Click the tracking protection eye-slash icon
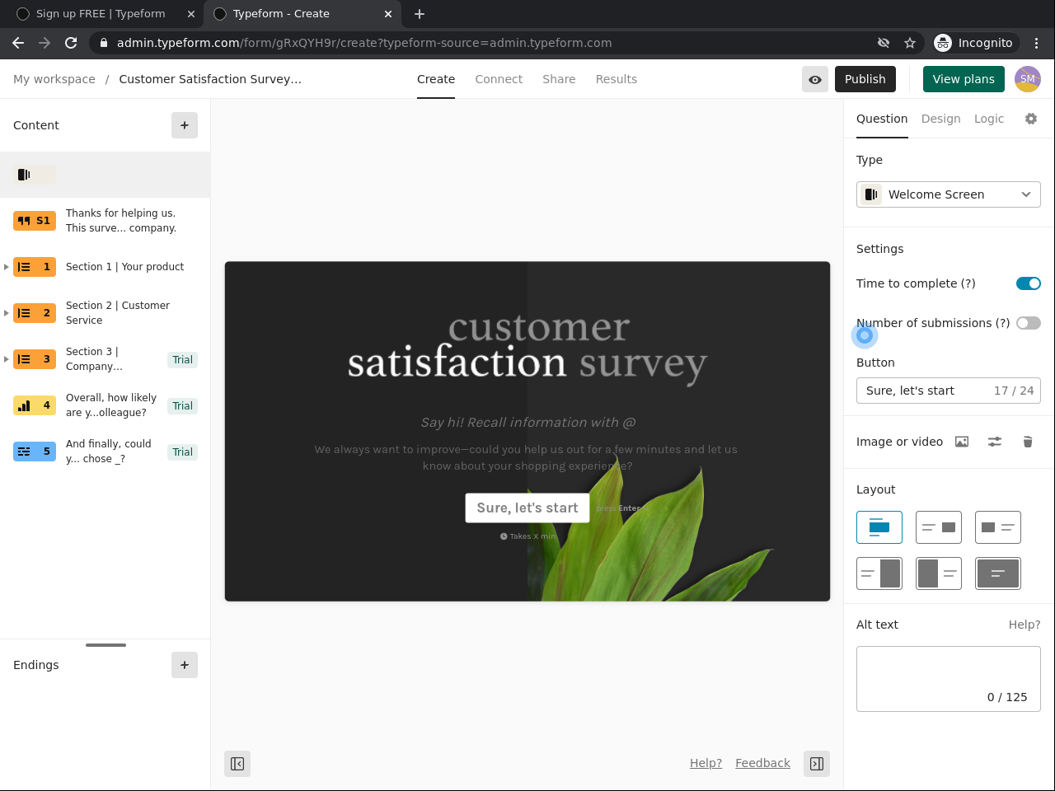 (x=884, y=43)
